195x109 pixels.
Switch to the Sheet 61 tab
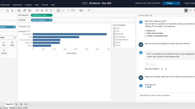click(9, 104)
